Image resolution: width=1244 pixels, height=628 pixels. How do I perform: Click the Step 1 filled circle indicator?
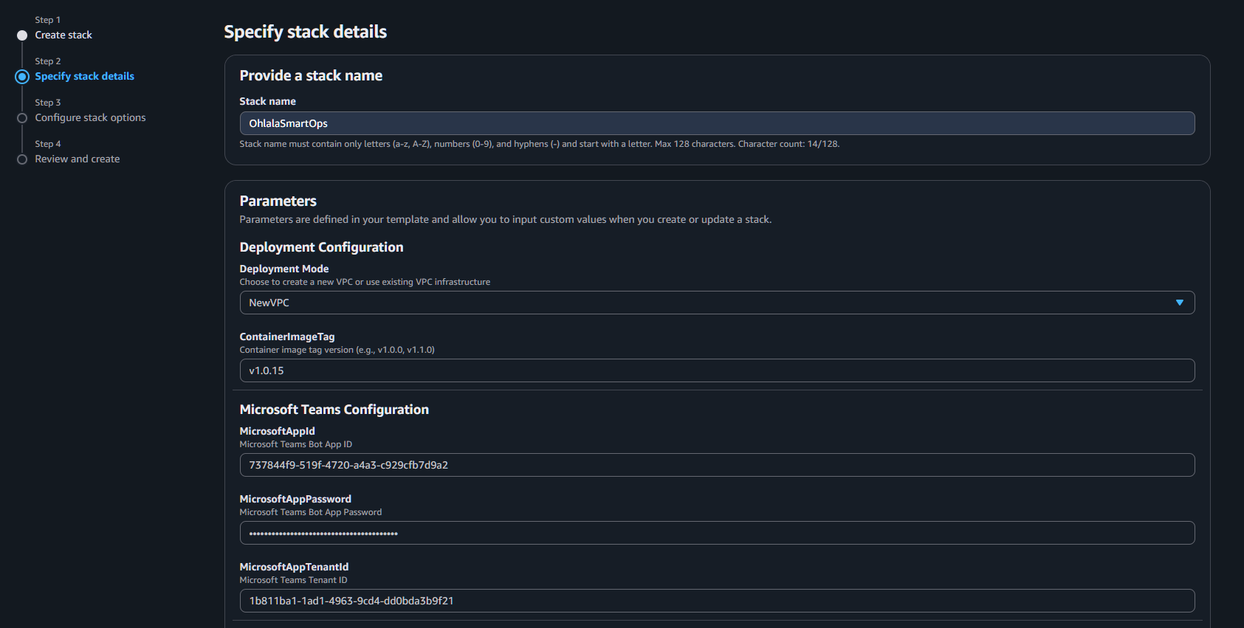click(x=22, y=35)
